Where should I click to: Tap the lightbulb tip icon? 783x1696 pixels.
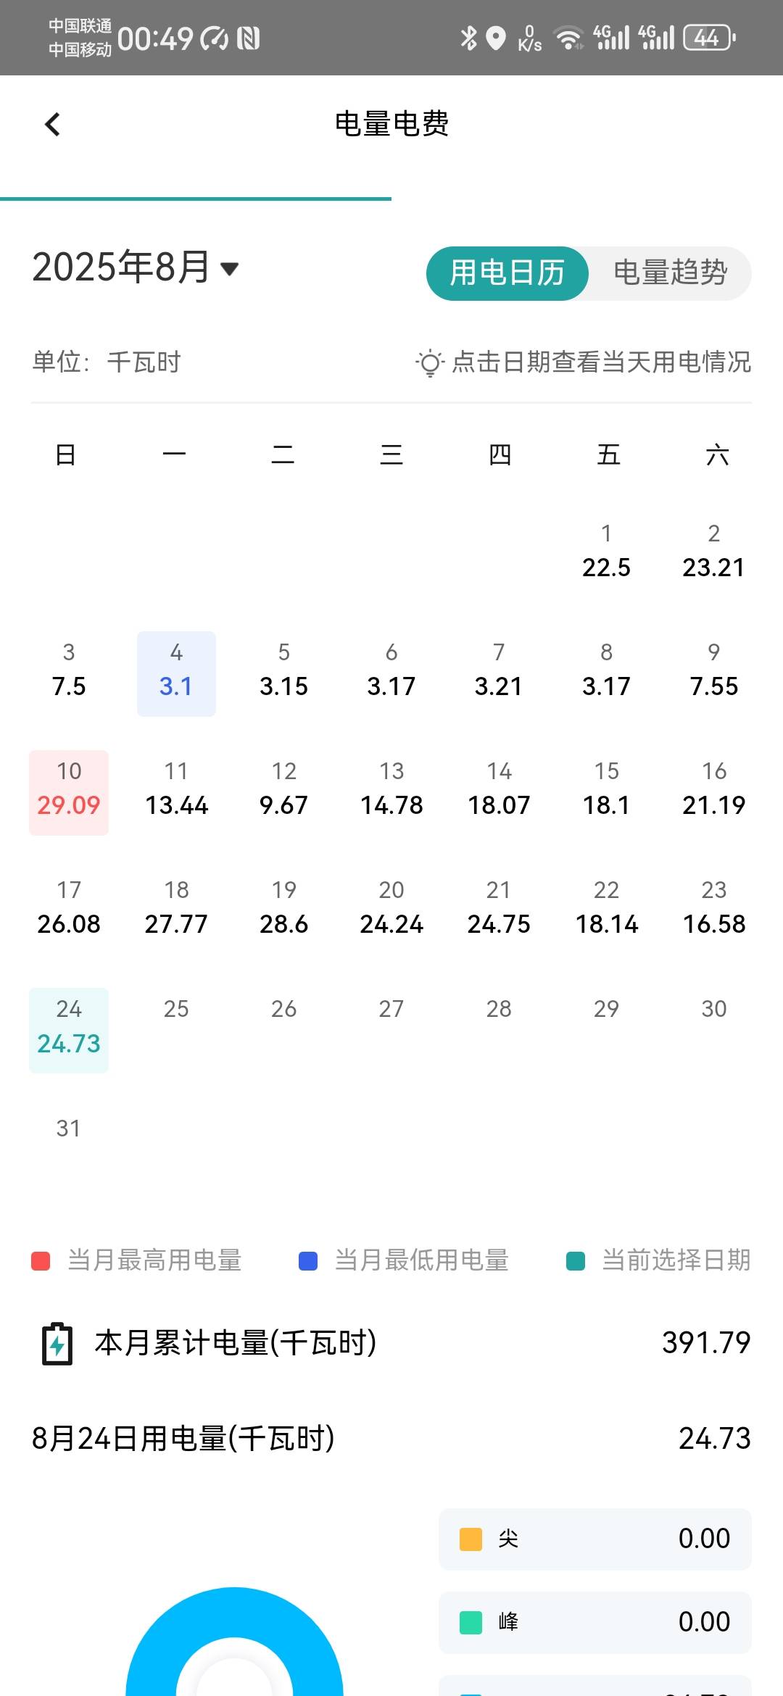429,362
